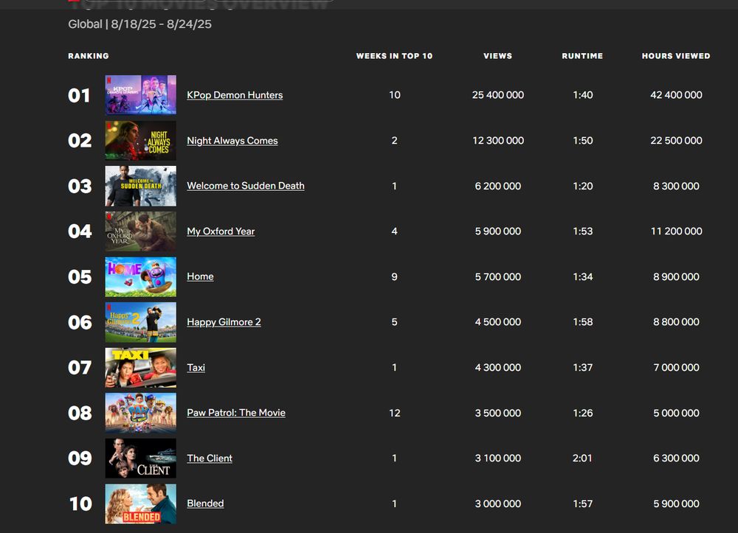Click the 42 400 000 hours viewed value

tap(676, 95)
